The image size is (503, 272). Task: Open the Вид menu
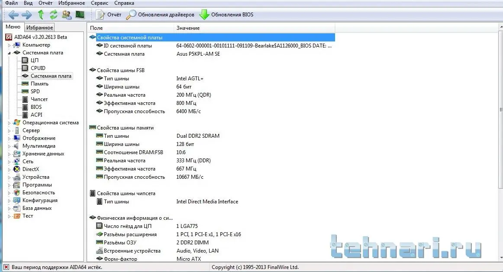pos(28,3)
